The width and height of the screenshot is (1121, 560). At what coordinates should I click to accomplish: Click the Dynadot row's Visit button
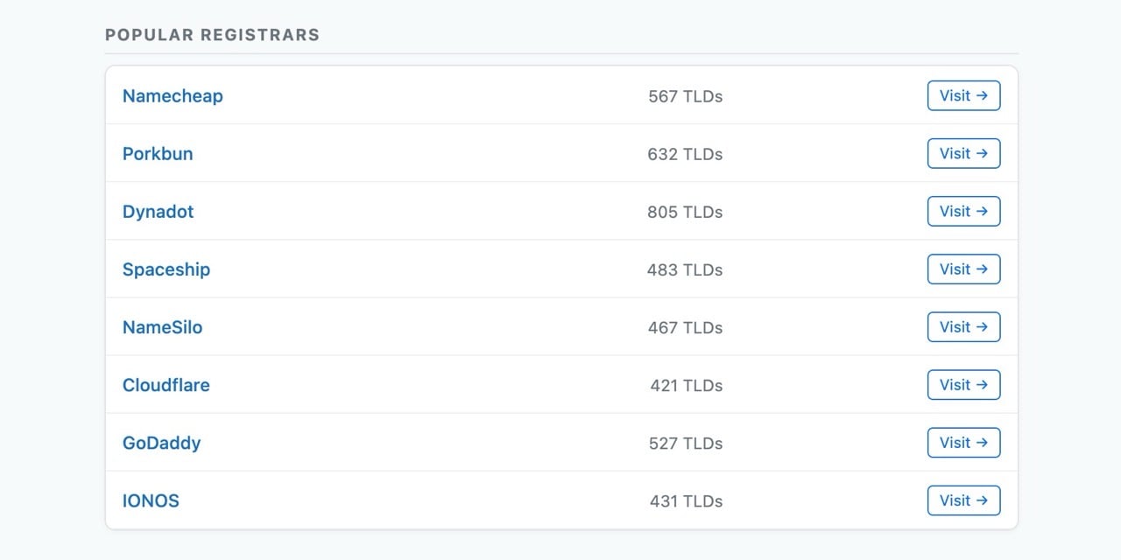pos(963,212)
